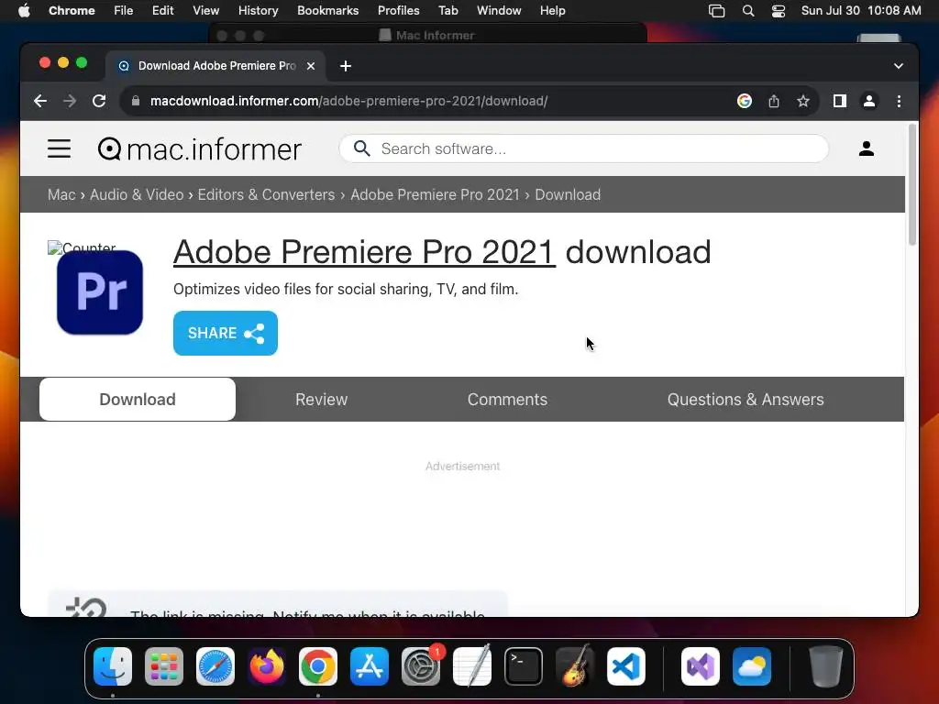
Task: Switch to the Comments tab
Action: click(x=507, y=400)
